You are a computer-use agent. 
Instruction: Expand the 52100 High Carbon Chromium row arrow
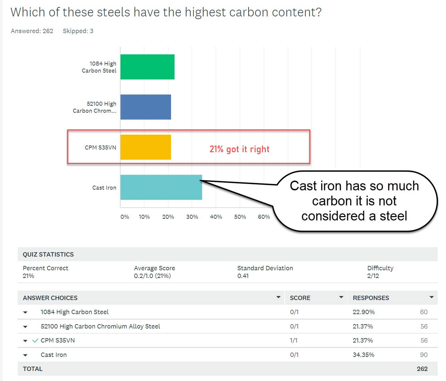[x=25, y=327]
